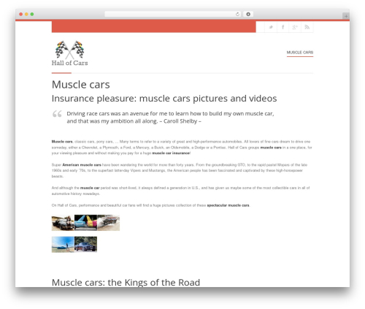Screen dimensions: 365x309
Task: Reload the page with the refresh icon
Action: [237, 15]
